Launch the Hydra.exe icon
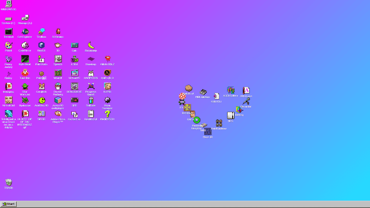The width and height of the screenshot is (370, 208). pyautogui.click(x=25, y=100)
